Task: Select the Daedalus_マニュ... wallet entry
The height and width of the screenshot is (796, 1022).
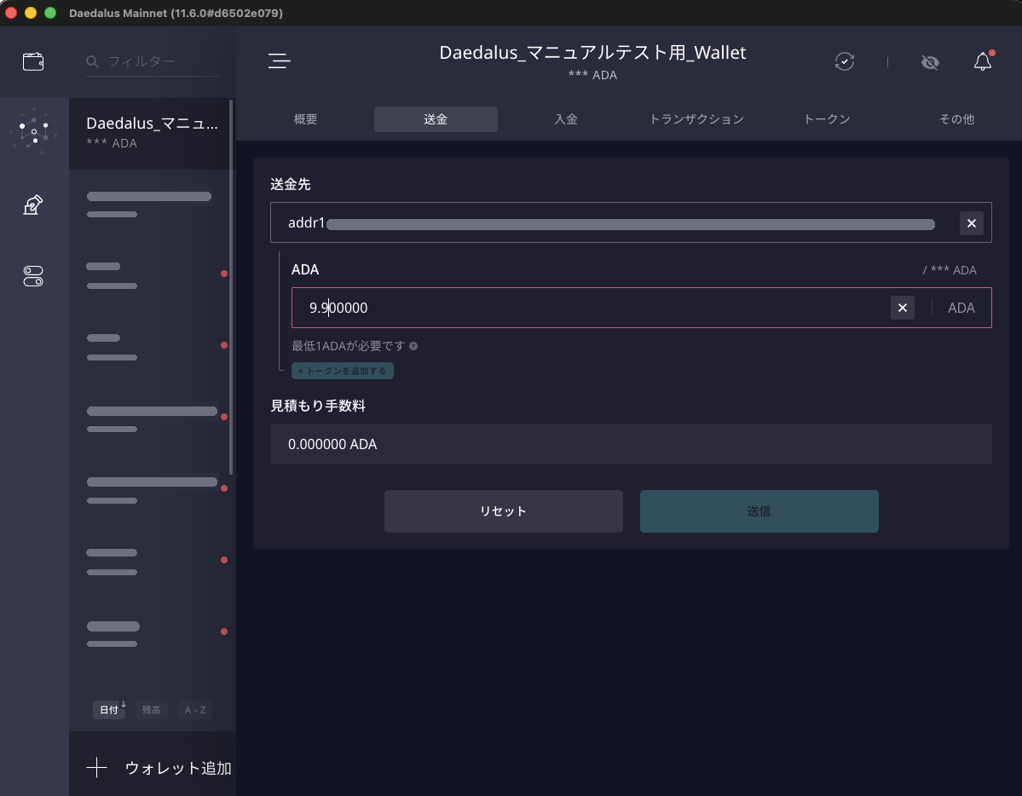Action: (152, 133)
